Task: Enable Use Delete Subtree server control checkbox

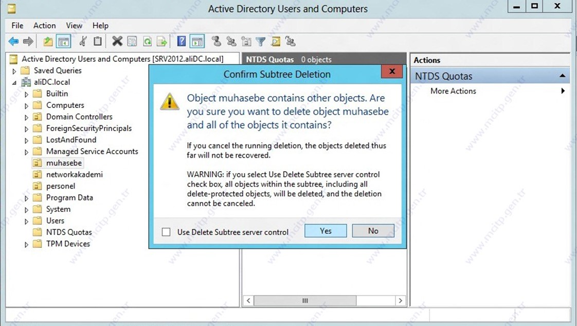Action: [x=166, y=232]
